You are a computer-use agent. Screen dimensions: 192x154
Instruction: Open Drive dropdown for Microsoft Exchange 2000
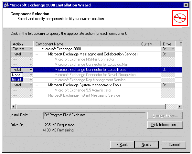pyautogui.click(x=173, y=49)
